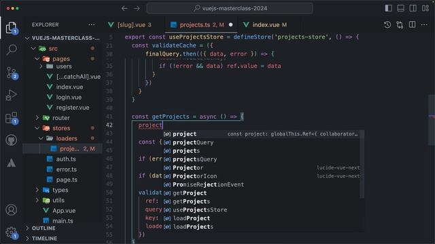Open the Run and Debug view
435x244 pixels.
pyautogui.click(x=11, y=95)
